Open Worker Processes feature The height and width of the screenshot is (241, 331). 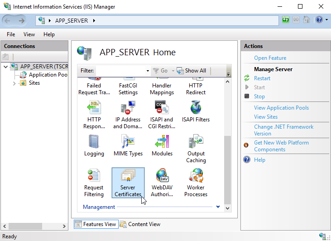coord(196,183)
